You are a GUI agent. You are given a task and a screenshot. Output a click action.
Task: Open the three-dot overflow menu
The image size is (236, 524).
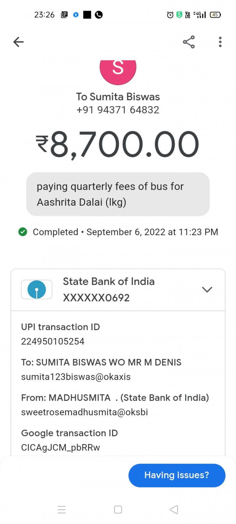(220, 42)
